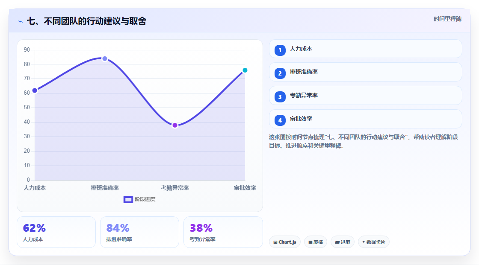Click the 排班准确率 label under 84%
The image size is (479, 265).
119,239
